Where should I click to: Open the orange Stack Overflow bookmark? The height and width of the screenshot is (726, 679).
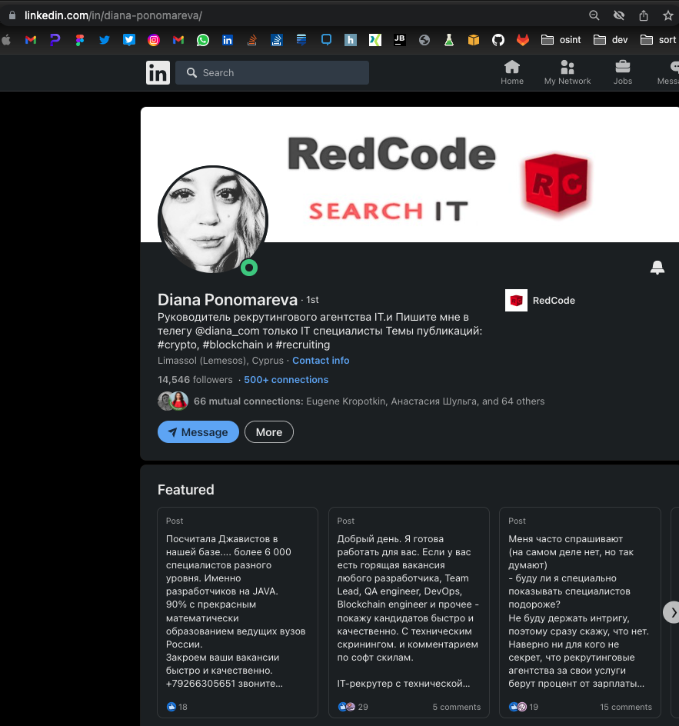point(252,40)
